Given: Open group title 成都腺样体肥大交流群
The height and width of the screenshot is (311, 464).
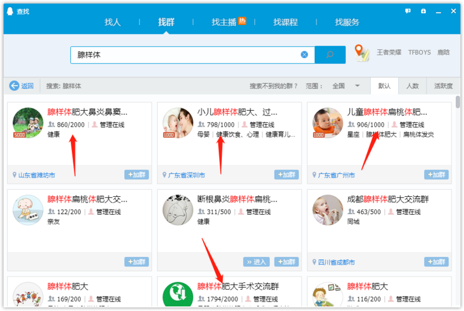Looking at the screenshot, I should 388,199.
